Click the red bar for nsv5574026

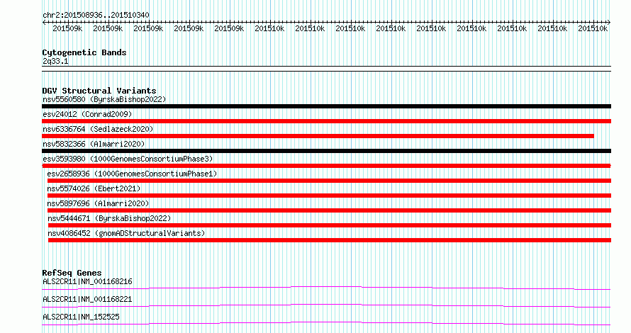[329, 196]
